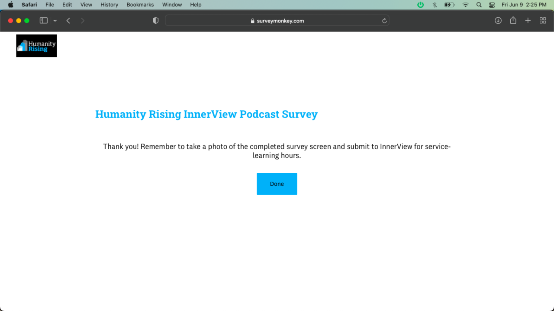Open the Share menu icon

[x=513, y=20]
